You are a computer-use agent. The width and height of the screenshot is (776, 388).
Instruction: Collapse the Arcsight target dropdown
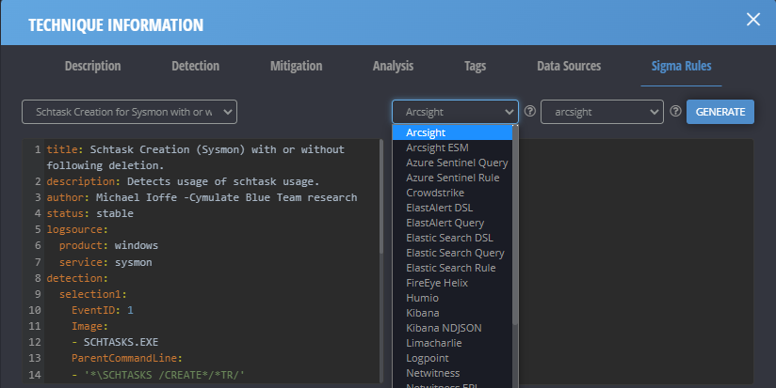[455, 112]
